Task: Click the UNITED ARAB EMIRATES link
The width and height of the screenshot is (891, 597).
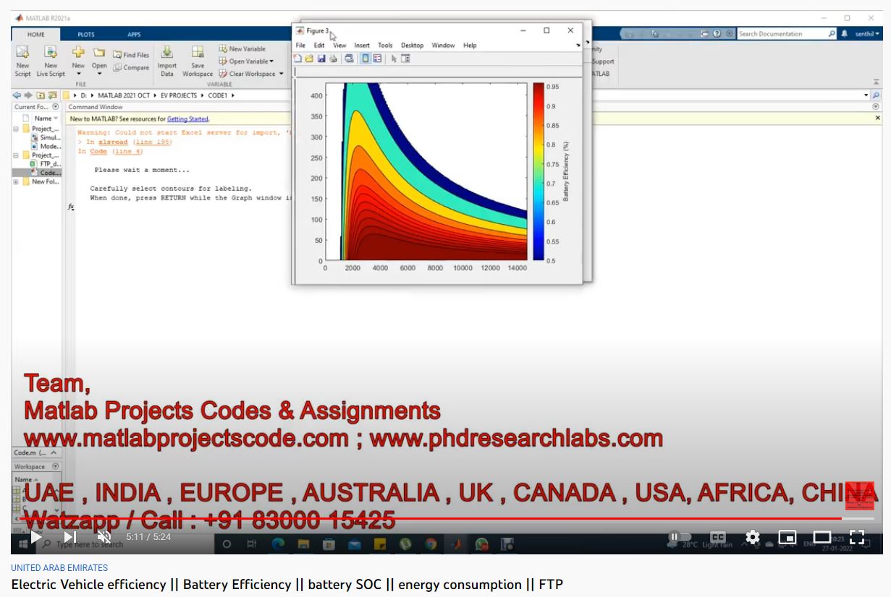Action: 59,568
